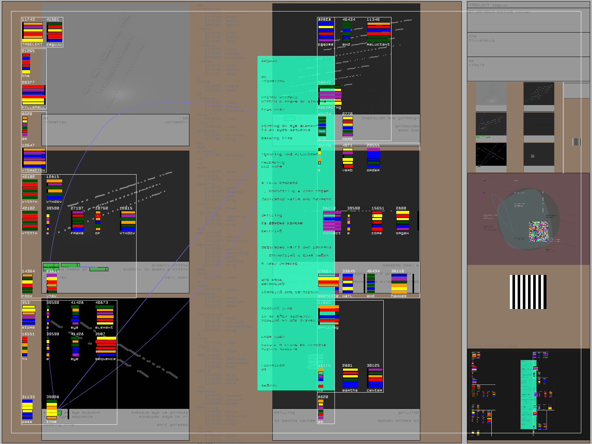
Task: Select the 'earths' color-bar glyph
Action: (x=350, y=378)
